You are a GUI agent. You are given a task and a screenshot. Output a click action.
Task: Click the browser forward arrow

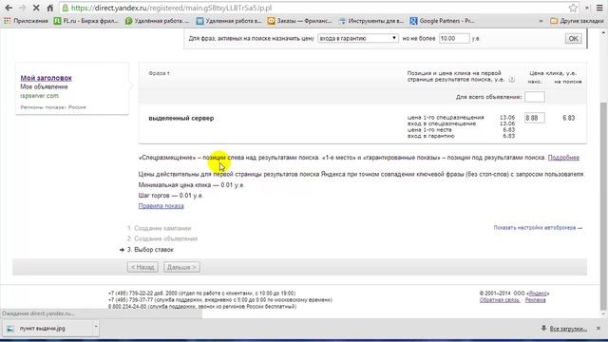pyautogui.click(x=22, y=8)
